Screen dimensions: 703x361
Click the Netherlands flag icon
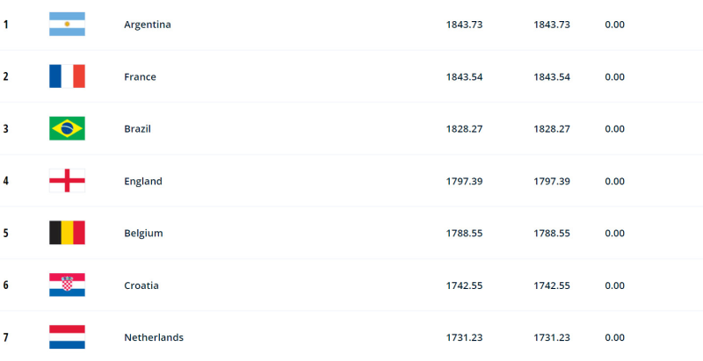tap(67, 336)
